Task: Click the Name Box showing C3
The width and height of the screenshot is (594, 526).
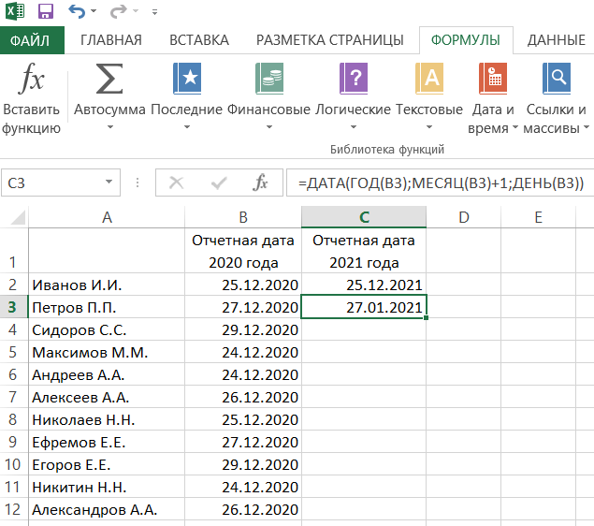Action: coord(53,183)
